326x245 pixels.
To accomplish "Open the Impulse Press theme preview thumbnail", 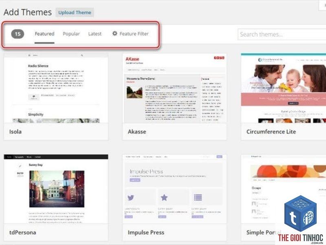I will tap(175, 189).
